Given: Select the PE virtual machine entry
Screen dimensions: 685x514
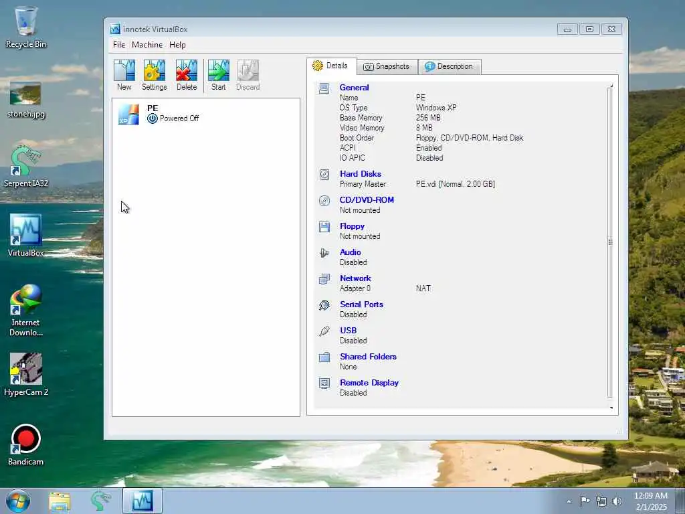Looking at the screenshot, I should pyautogui.click(x=206, y=114).
